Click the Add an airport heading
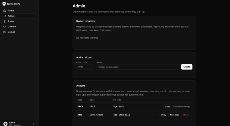This screenshot has width=230, height=126. [84, 57]
